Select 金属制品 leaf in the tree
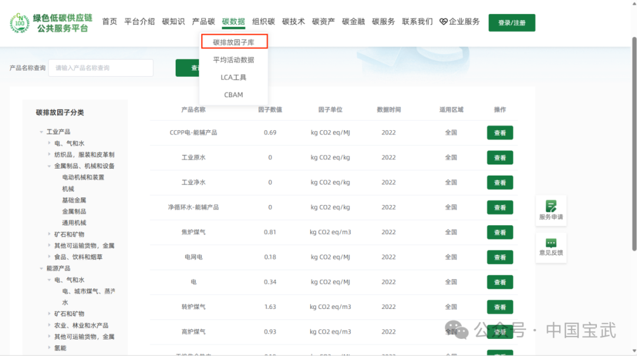The height and width of the screenshot is (356, 637). click(x=74, y=212)
